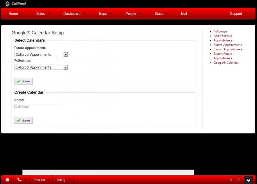Click the down chevron icon bottom right

248,180
